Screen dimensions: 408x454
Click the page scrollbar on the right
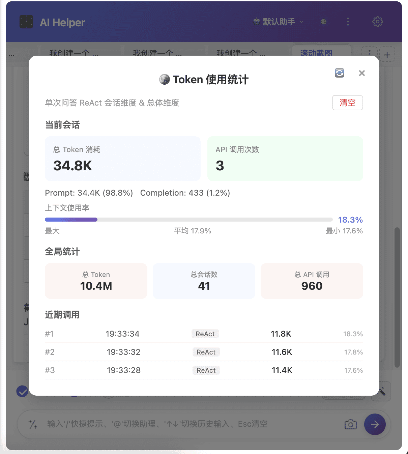(x=397, y=297)
